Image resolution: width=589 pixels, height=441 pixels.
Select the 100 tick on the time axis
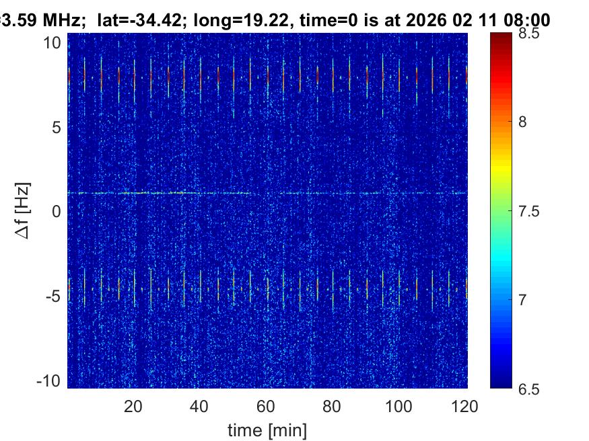[399, 405]
